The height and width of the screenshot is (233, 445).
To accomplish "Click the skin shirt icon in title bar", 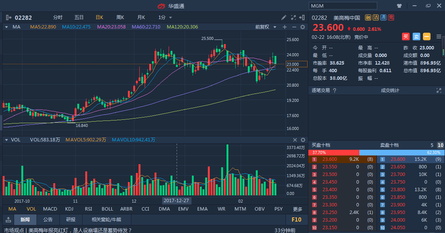I will [399, 6].
